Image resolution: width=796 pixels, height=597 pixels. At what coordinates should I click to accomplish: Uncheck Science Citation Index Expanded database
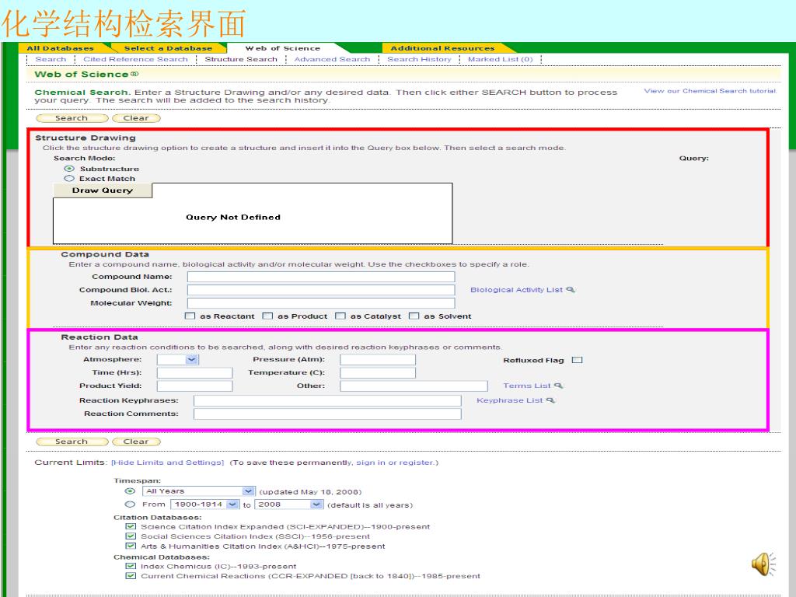tap(131, 527)
